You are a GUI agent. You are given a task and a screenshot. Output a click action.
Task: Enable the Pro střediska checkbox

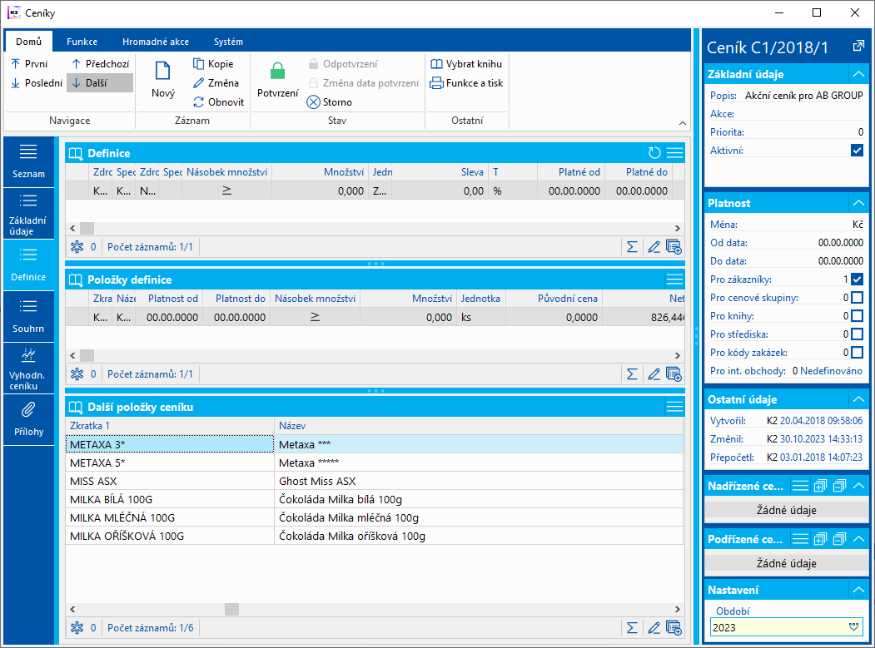click(x=858, y=334)
